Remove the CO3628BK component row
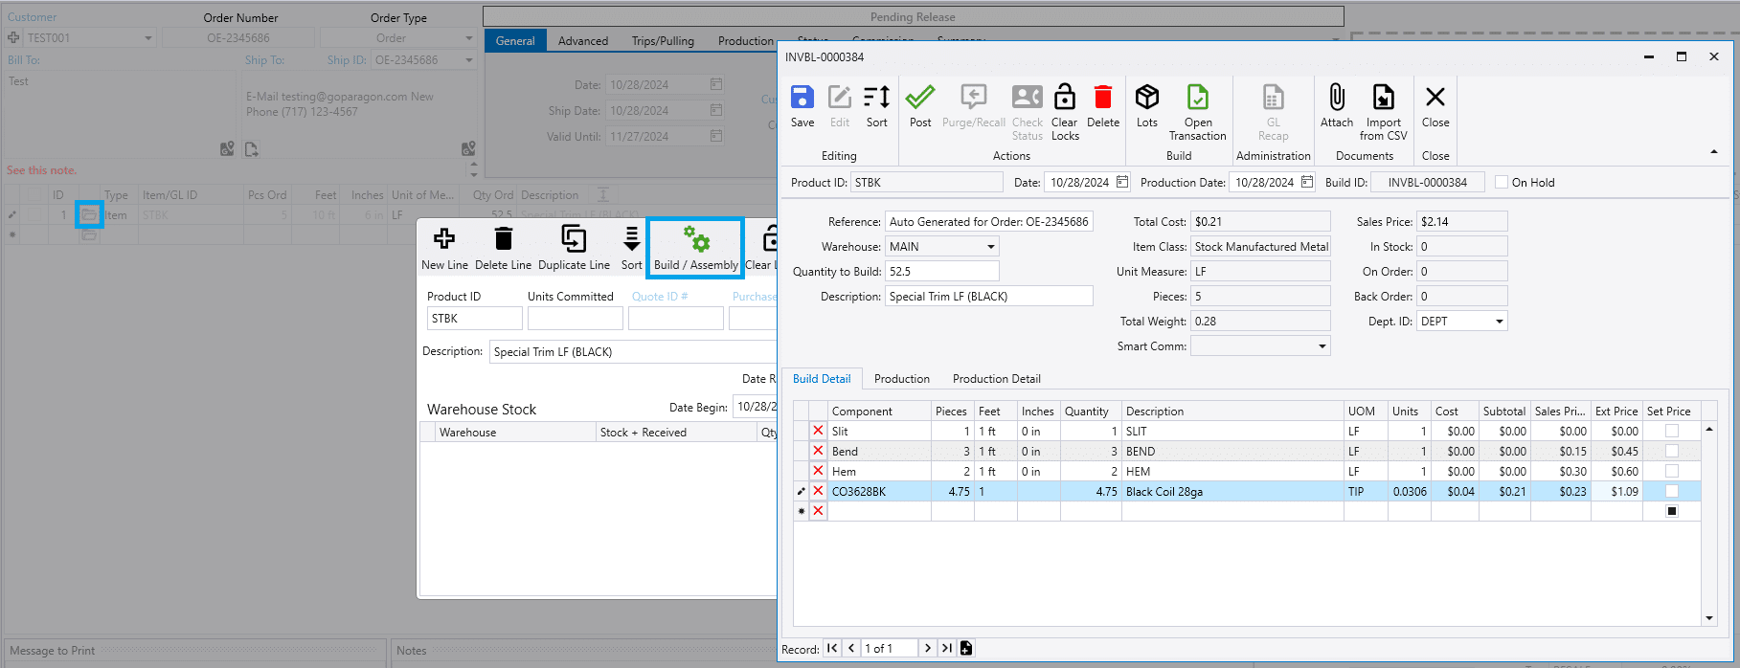 (x=818, y=491)
